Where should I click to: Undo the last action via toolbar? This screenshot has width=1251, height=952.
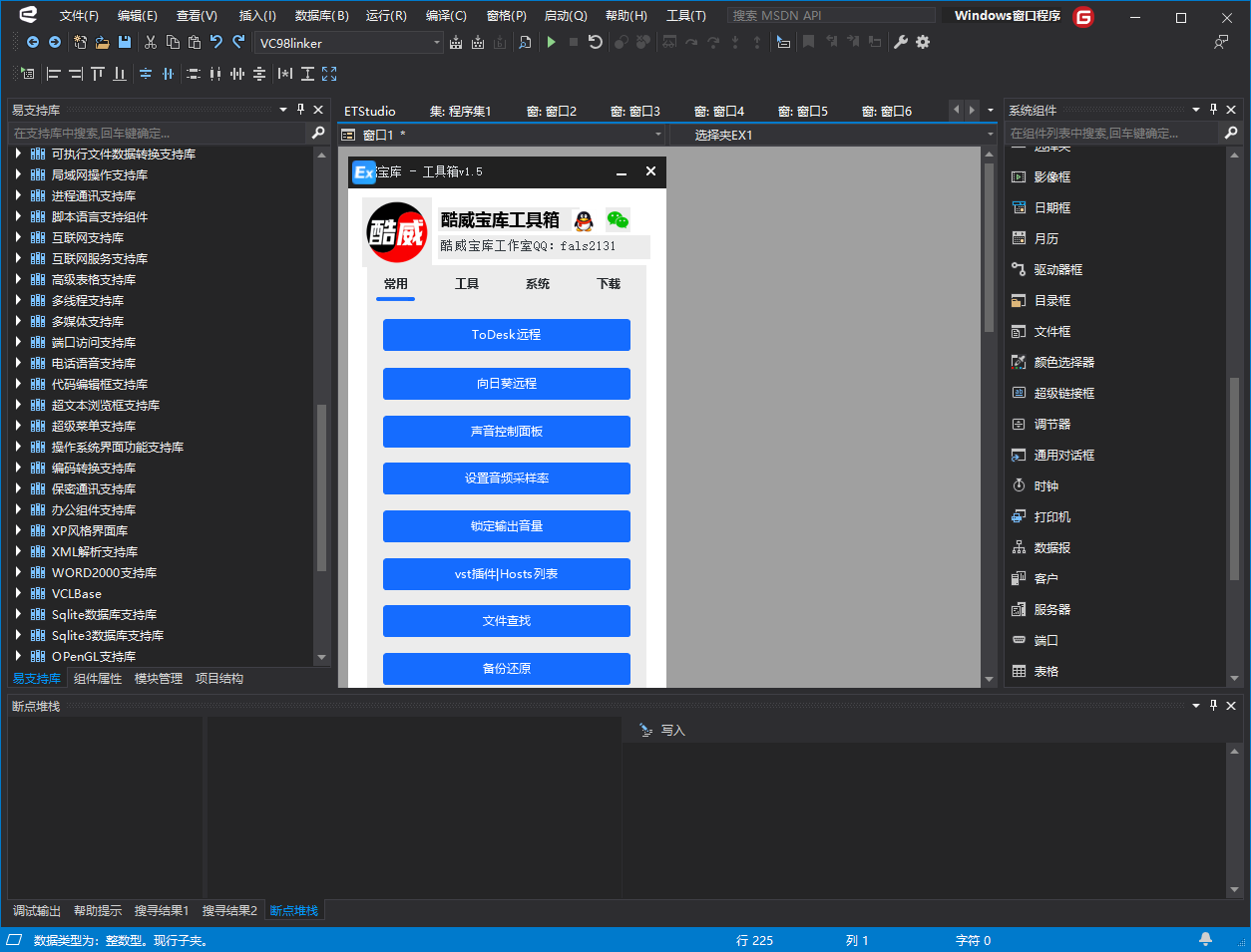tap(216, 42)
